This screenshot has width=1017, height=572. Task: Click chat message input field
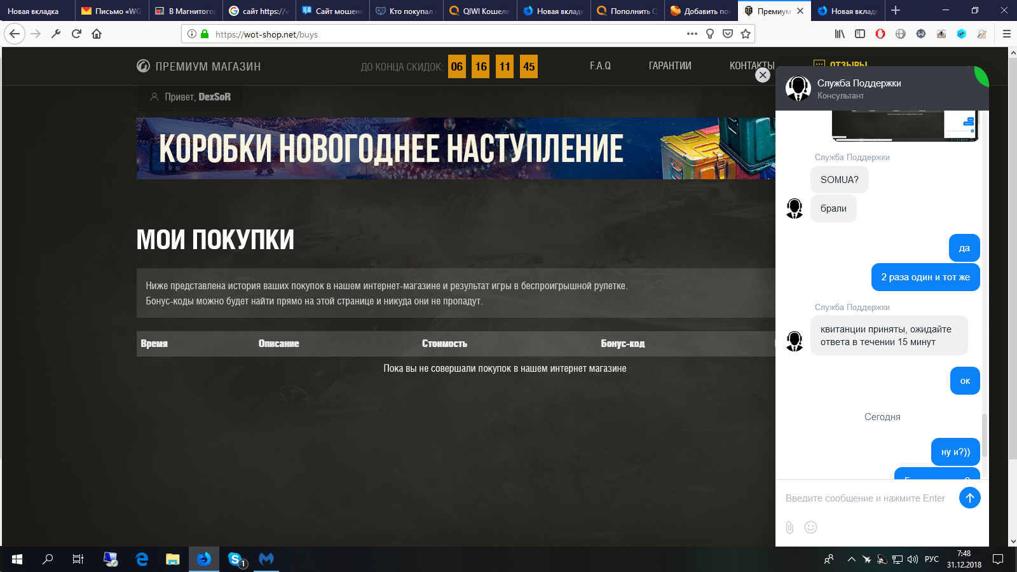tap(866, 498)
